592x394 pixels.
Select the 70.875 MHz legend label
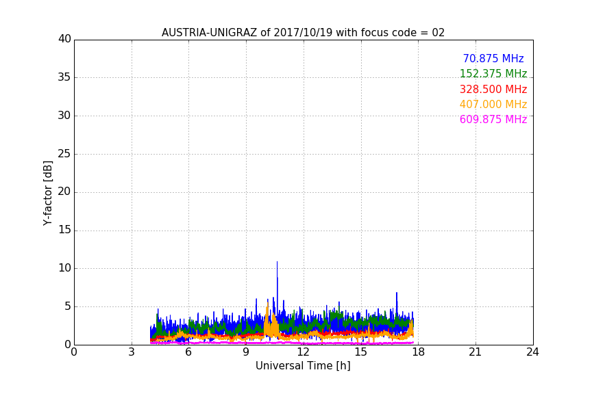click(x=493, y=58)
